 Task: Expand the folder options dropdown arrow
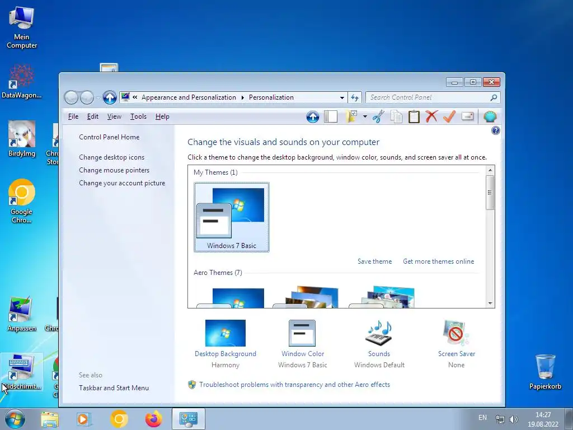365,117
